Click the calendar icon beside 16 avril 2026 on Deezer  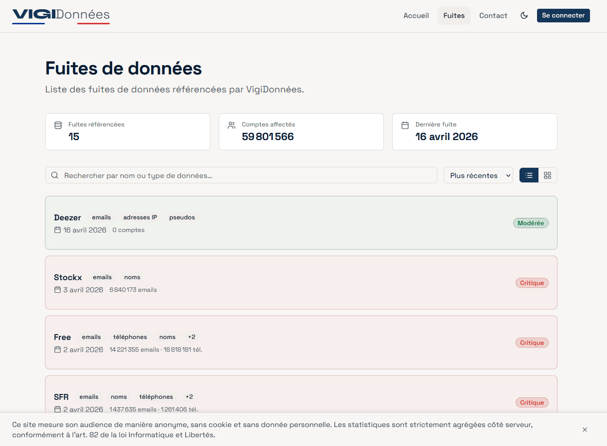57,230
